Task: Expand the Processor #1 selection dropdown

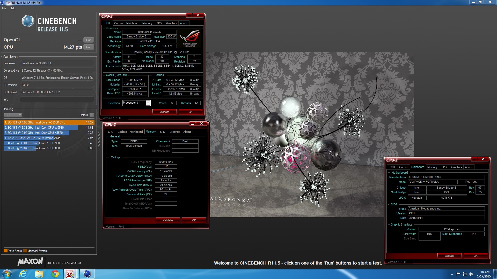Action: [x=148, y=103]
